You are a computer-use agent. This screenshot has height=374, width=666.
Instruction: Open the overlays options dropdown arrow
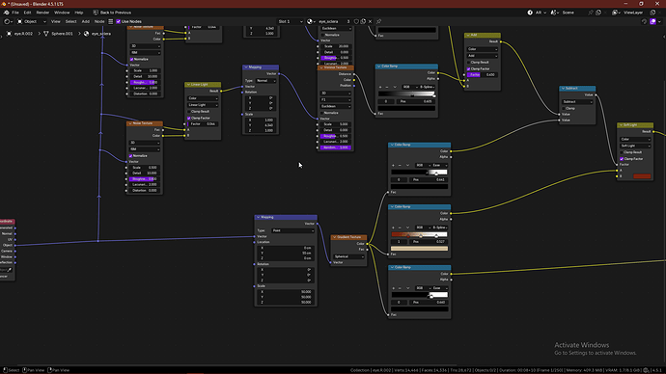click(659, 21)
